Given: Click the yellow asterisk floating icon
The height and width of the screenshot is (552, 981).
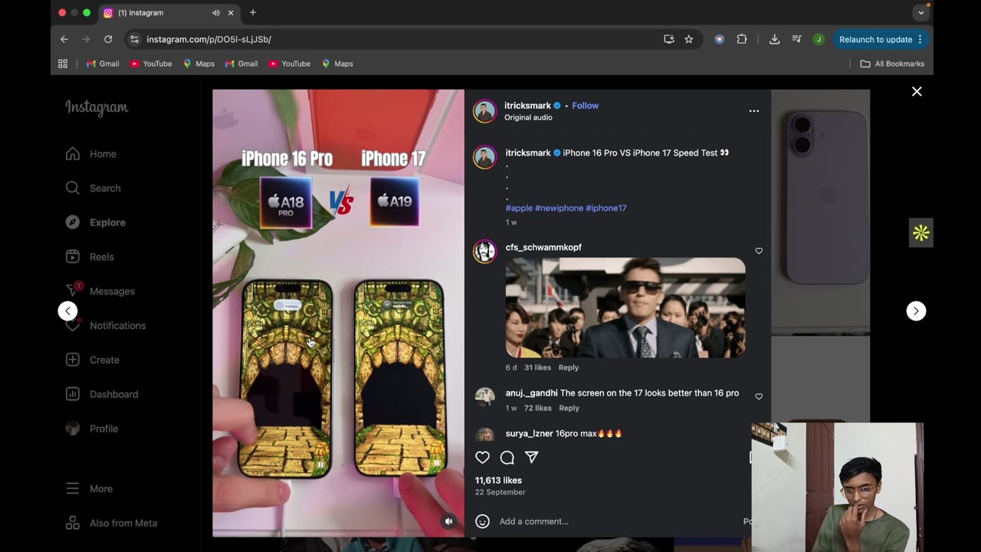Looking at the screenshot, I should click(920, 233).
